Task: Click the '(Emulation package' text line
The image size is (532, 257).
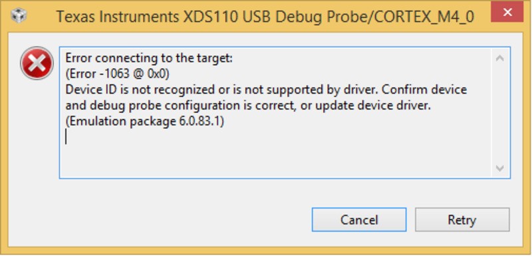Action: (120, 122)
